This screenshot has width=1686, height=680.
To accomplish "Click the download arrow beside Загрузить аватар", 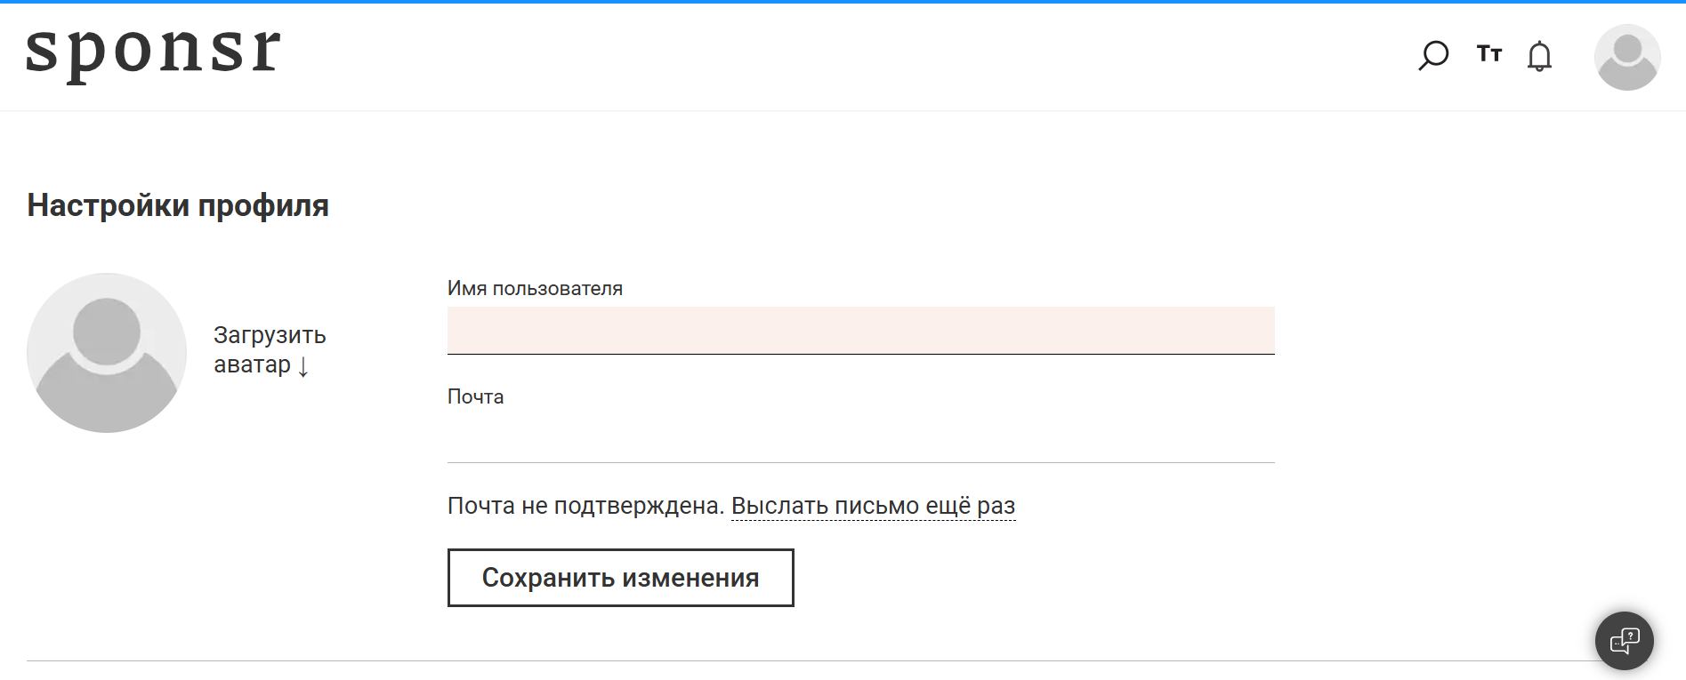I will click(x=303, y=365).
